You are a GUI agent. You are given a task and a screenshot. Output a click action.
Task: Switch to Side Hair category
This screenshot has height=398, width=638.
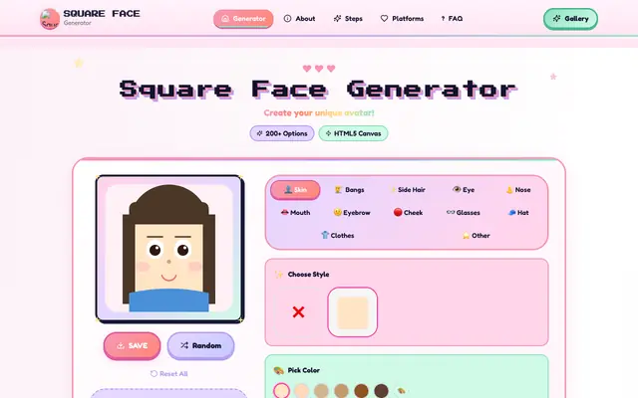coord(407,190)
